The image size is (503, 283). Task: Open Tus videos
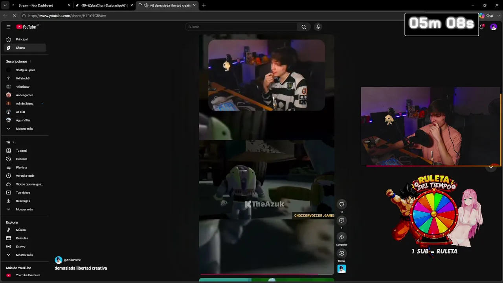(x=25, y=193)
